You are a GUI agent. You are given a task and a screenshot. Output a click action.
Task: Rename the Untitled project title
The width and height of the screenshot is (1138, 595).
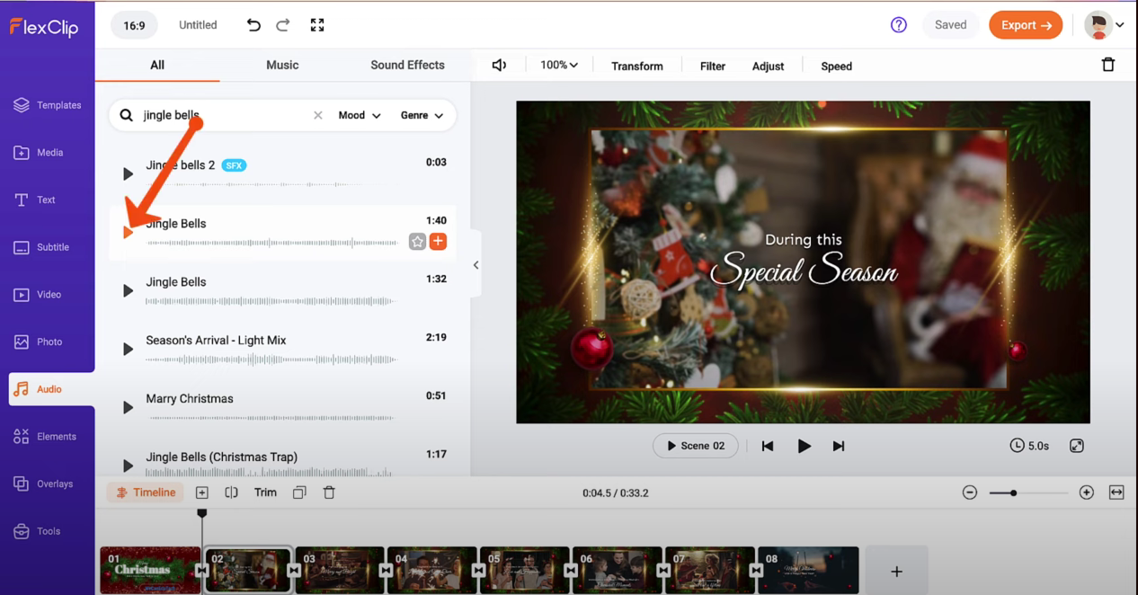(198, 25)
